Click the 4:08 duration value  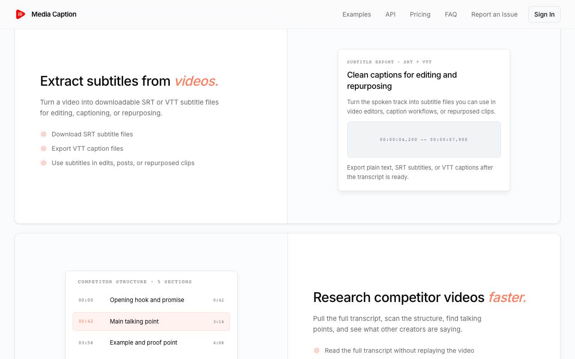219,343
